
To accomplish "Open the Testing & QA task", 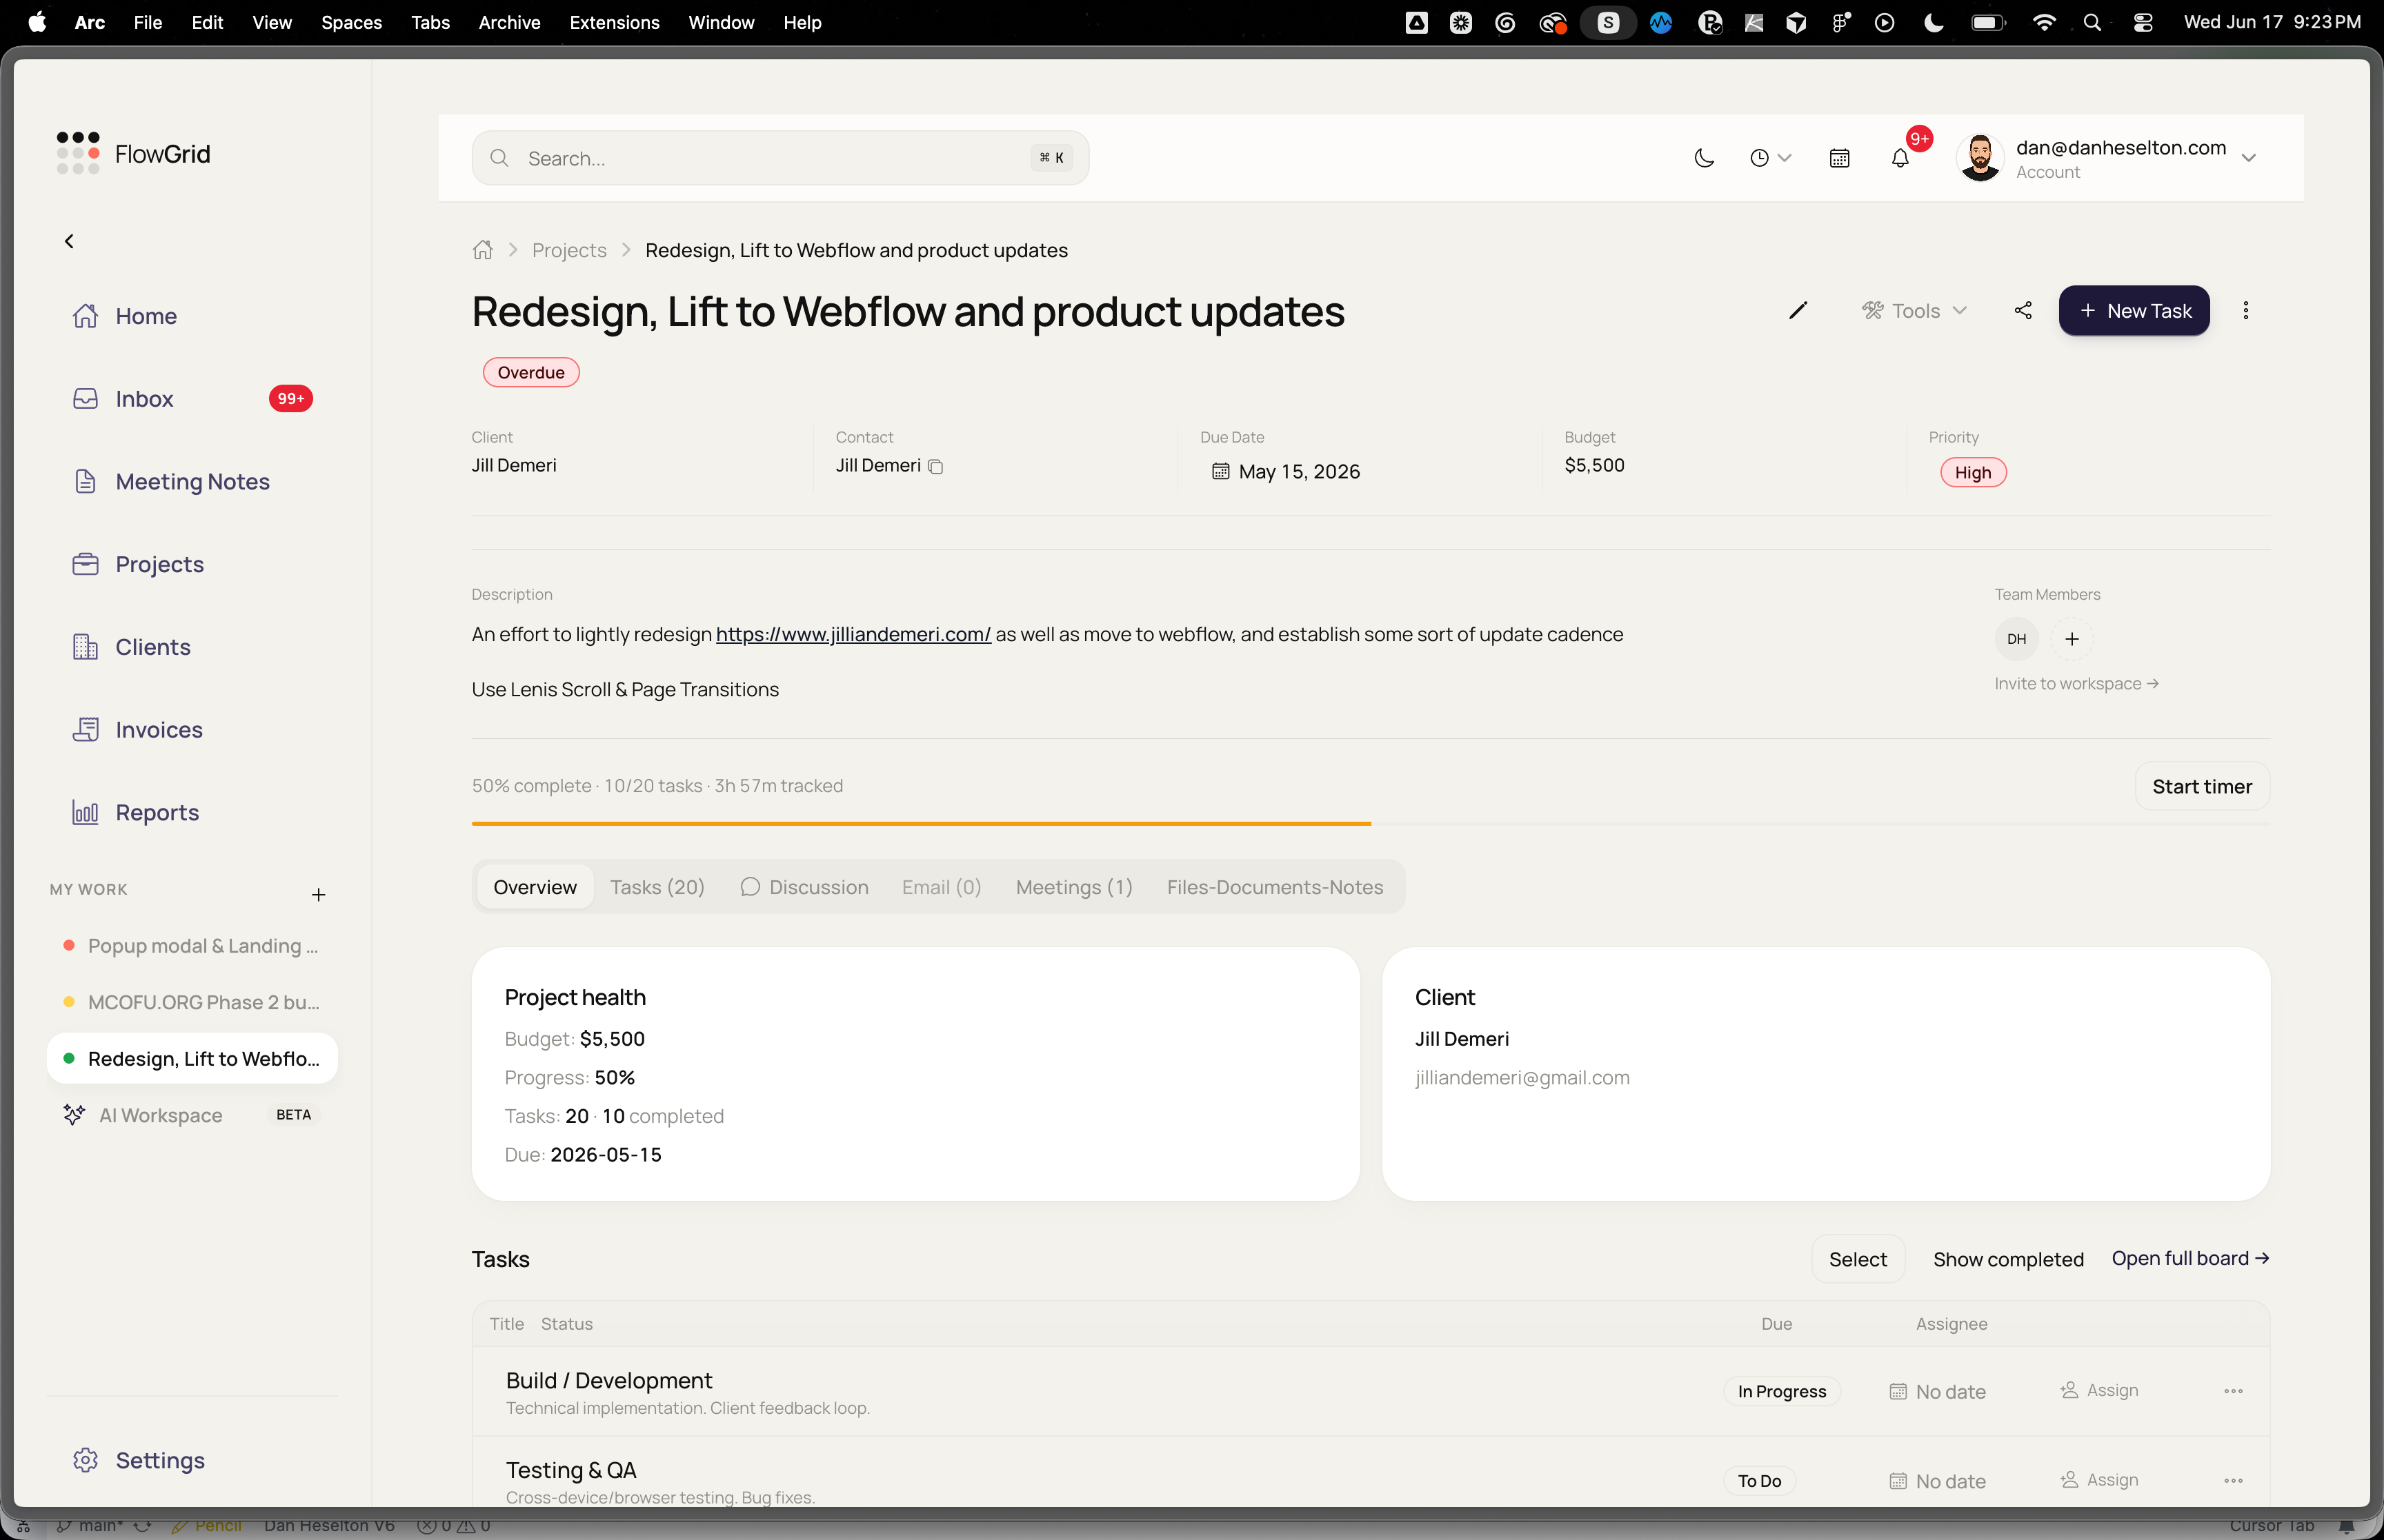I will pos(570,1470).
